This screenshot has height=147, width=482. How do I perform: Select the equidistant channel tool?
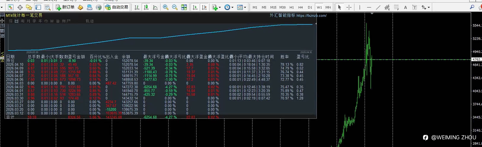point(387,7)
